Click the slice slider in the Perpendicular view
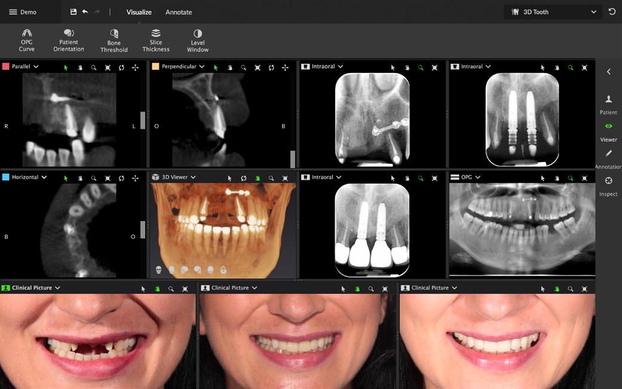Viewport: 622px width, 389px height. [293, 158]
